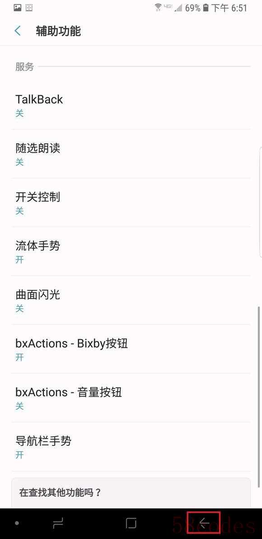Image resolution: width=262 pixels, height=539 pixels.
Task: Open bxActions - Bixby按钮 service
Action: (x=131, y=349)
